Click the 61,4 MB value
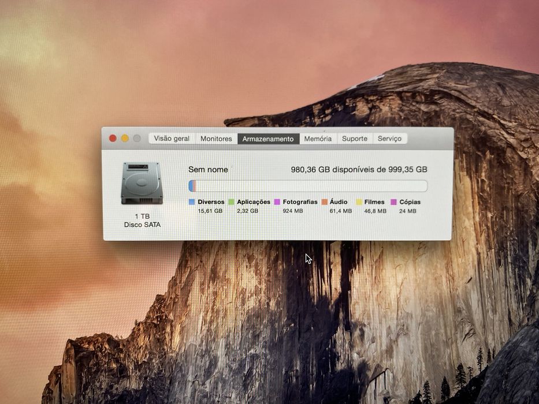 341,211
